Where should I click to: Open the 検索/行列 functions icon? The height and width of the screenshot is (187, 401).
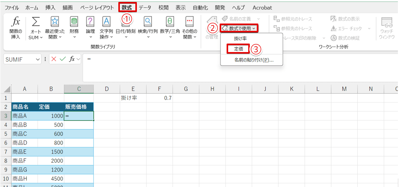click(x=148, y=22)
